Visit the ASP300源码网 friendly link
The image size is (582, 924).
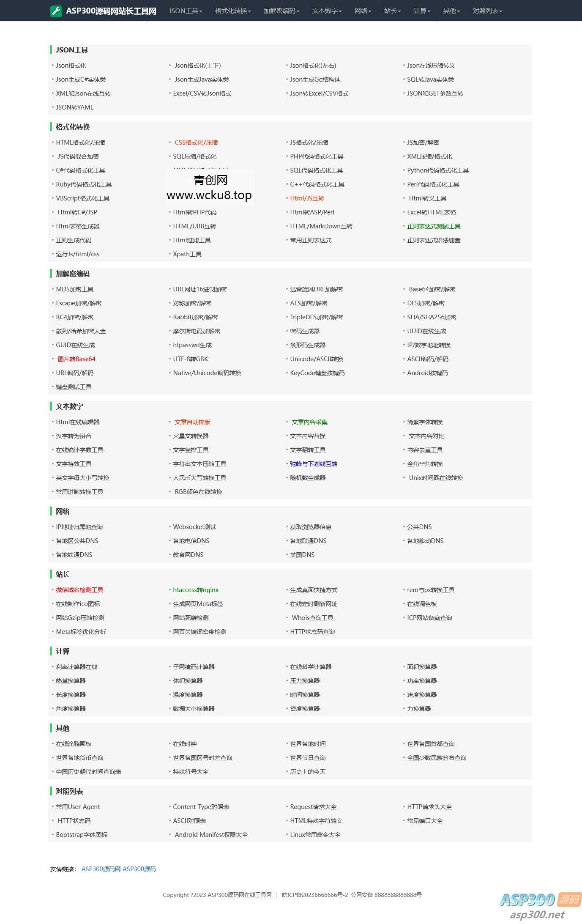click(101, 869)
